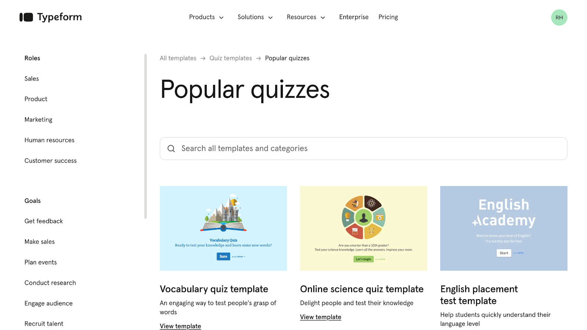Image resolution: width=587 pixels, height=330 pixels.
Task: Open the Online science quiz thumbnail
Action: [x=364, y=229]
